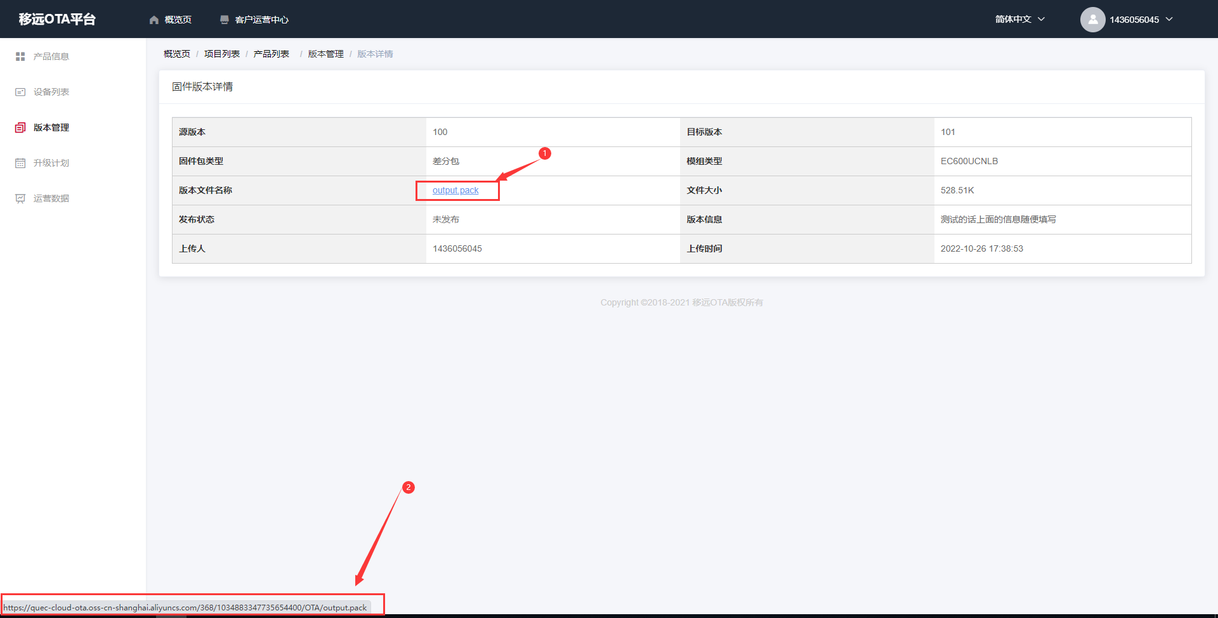
Task: Click the 升级计划 calendar icon
Action: (x=20, y=163)
